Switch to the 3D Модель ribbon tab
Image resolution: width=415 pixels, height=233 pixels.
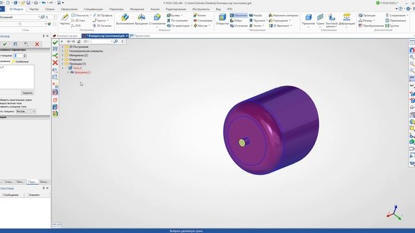tap(16, 9)
